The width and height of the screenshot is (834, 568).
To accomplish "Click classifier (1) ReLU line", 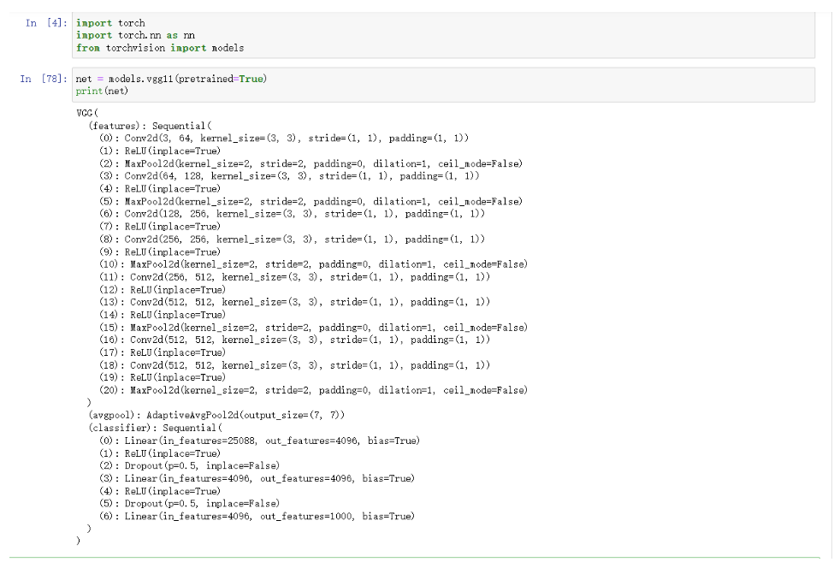I will coord(160,453).
